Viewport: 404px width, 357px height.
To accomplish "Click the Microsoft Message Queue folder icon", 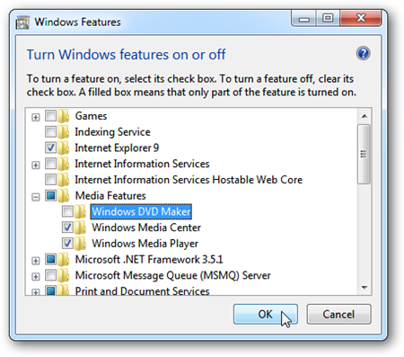I will click(63, 275).
